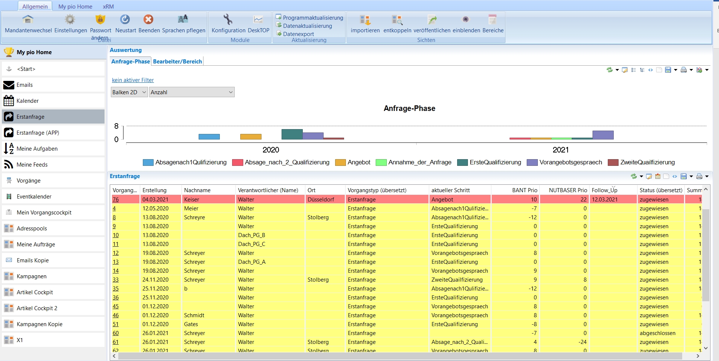Open Vorgang number 76 link
Viewport: 719px width, 361px height.
pyautogui.click(x=116, y=200)
